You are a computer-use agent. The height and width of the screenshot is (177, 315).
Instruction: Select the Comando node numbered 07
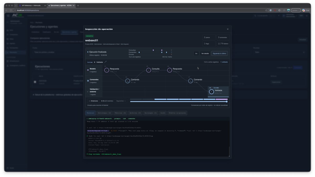pyautogui.click(x=191, y=81)
